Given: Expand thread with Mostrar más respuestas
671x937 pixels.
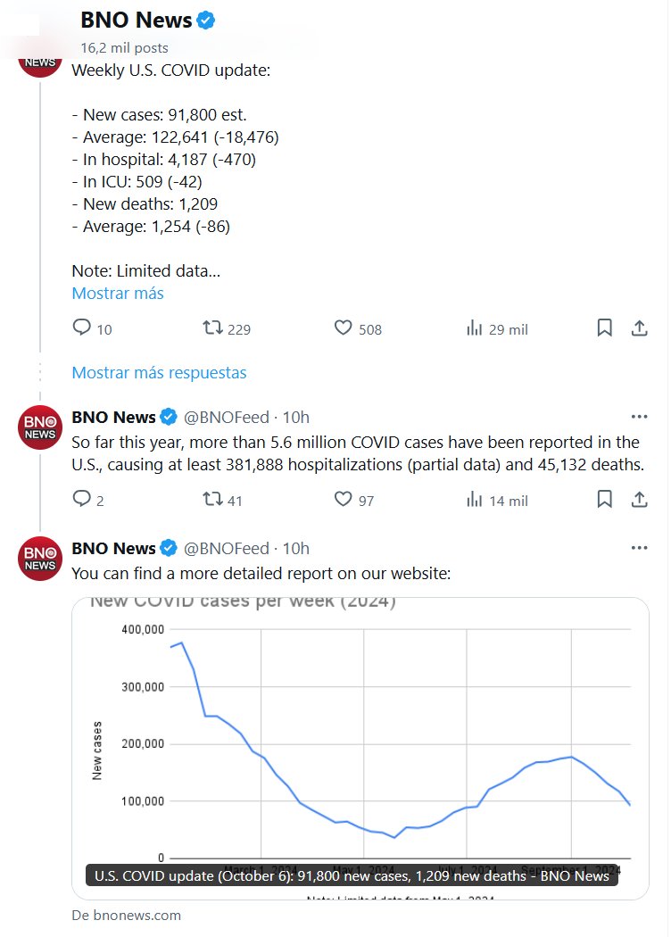Looking at the screenshot, I should click(x=159, y=372).
